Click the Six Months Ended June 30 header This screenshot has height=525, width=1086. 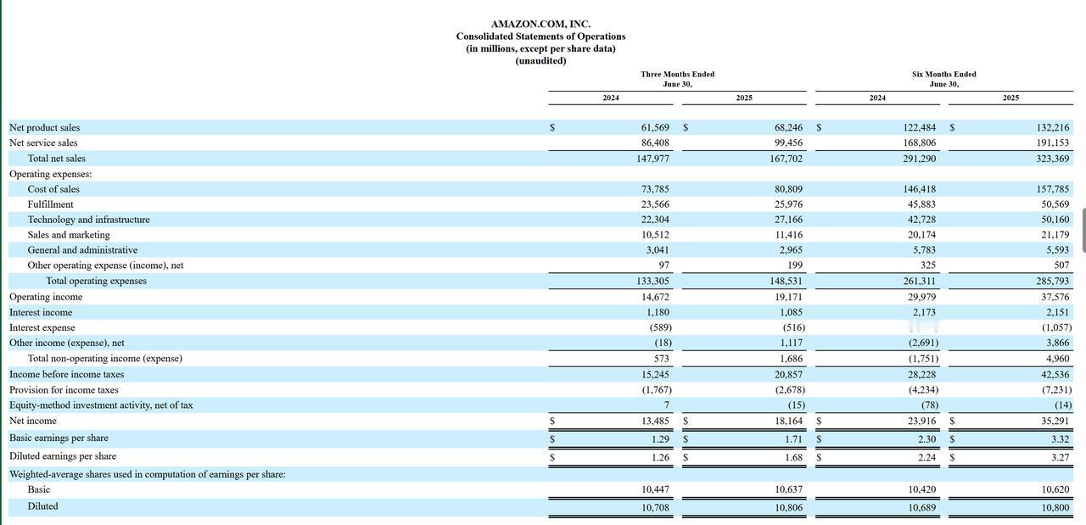943,79
